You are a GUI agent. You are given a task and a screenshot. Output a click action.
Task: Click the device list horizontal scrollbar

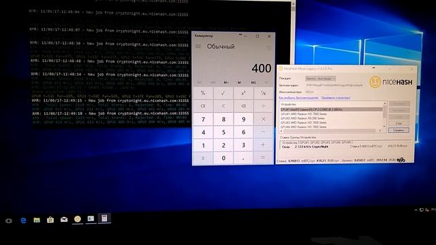click(331, 131)
